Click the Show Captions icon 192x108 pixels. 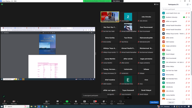click(x=85, y=101)
